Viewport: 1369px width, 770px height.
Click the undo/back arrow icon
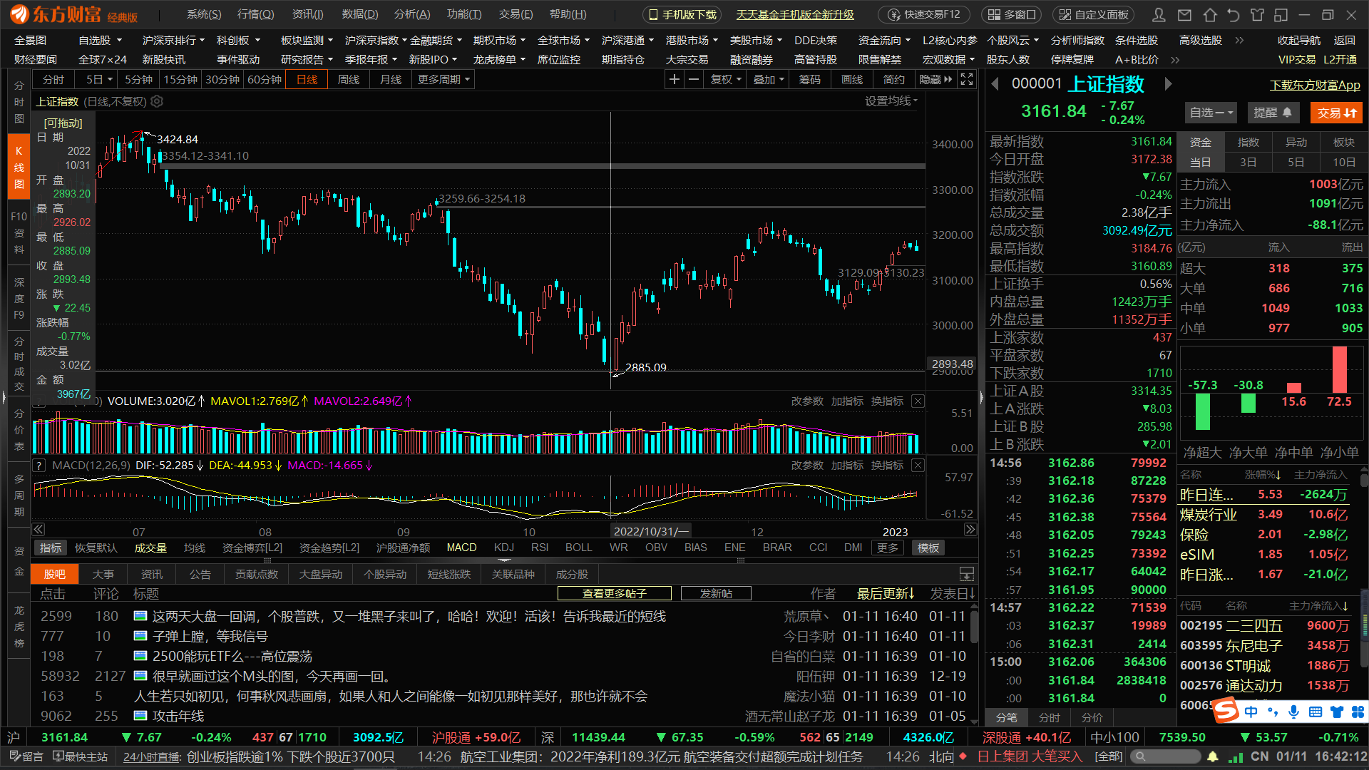[x=1234, y=14]
